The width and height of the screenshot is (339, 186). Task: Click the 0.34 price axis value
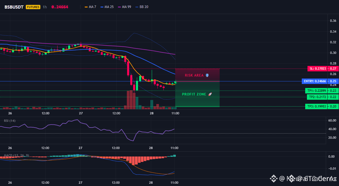coord(333,32)
